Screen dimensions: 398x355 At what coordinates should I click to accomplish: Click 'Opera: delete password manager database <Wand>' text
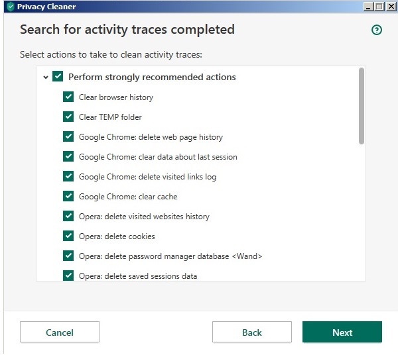click(x=170, y=256)
